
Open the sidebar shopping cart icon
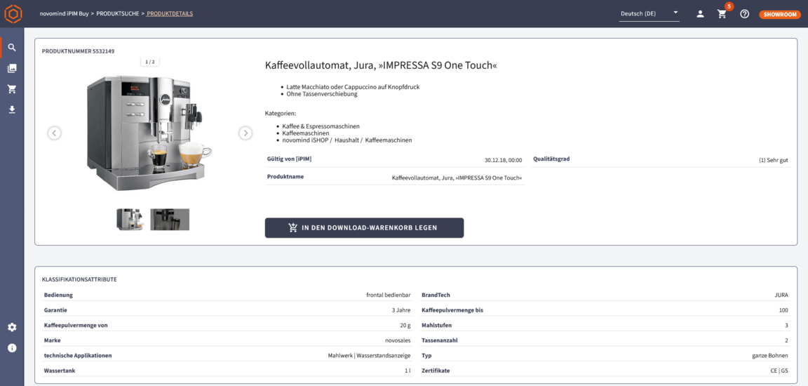12,89
